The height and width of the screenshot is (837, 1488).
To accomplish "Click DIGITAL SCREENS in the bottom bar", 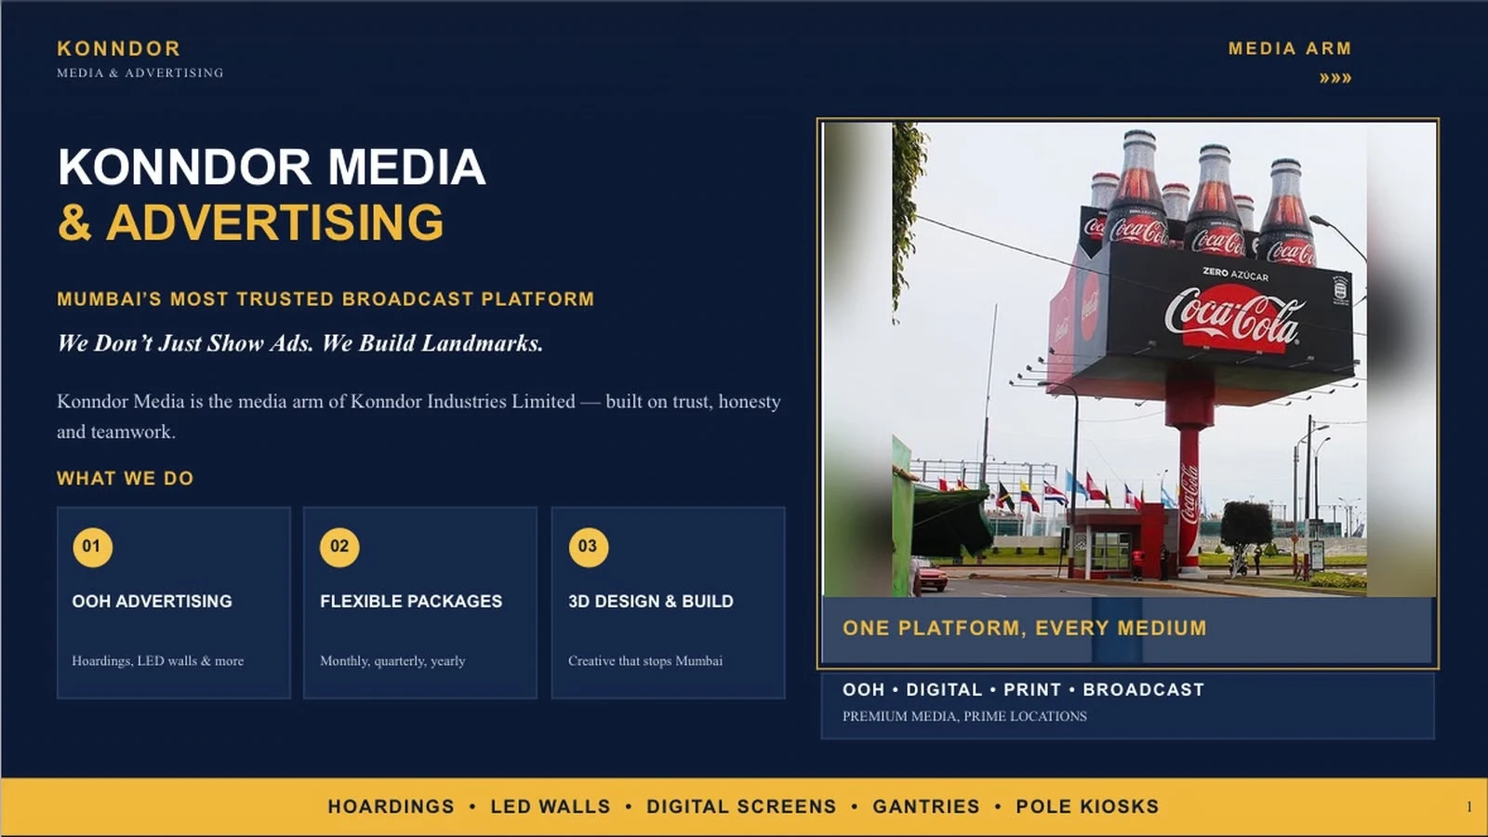I will (741, 807).
